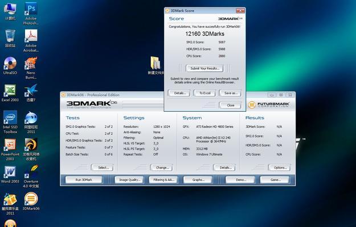
Task: Open the Adobe Photoshop desktop shortcut
Action: click(x=31, y=14)
